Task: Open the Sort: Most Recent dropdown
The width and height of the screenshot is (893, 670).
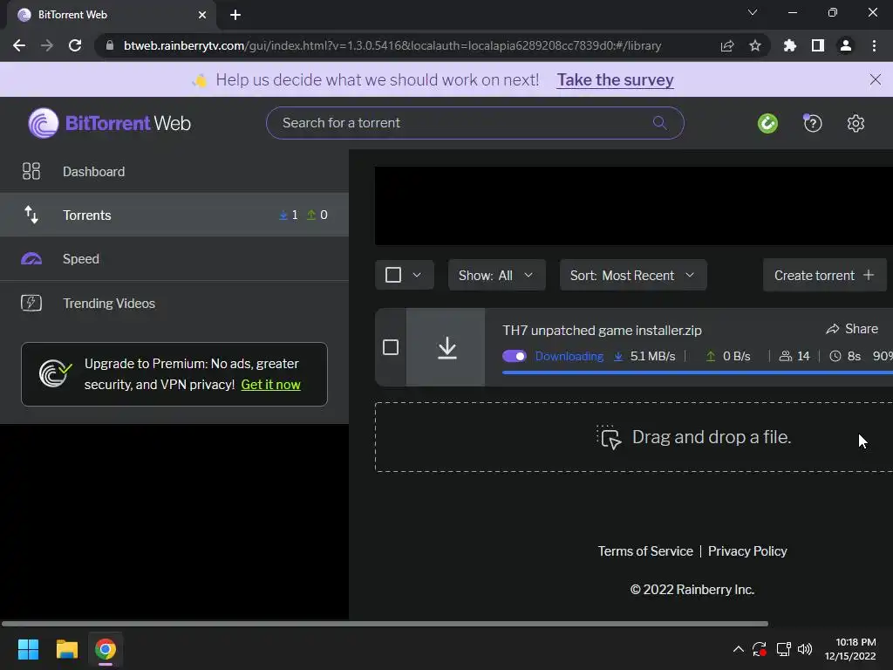Action: point(633,275)
